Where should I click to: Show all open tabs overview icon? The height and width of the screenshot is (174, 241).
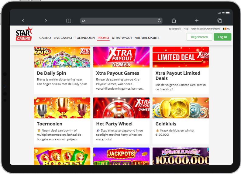220,21
